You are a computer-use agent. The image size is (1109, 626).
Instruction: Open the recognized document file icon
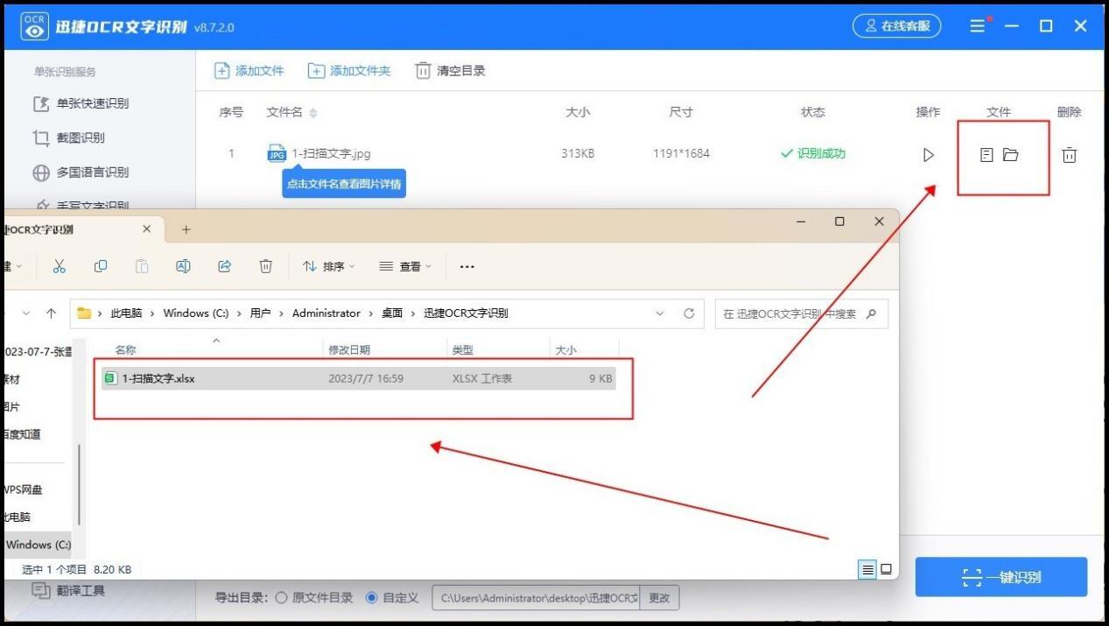point(986,155)
